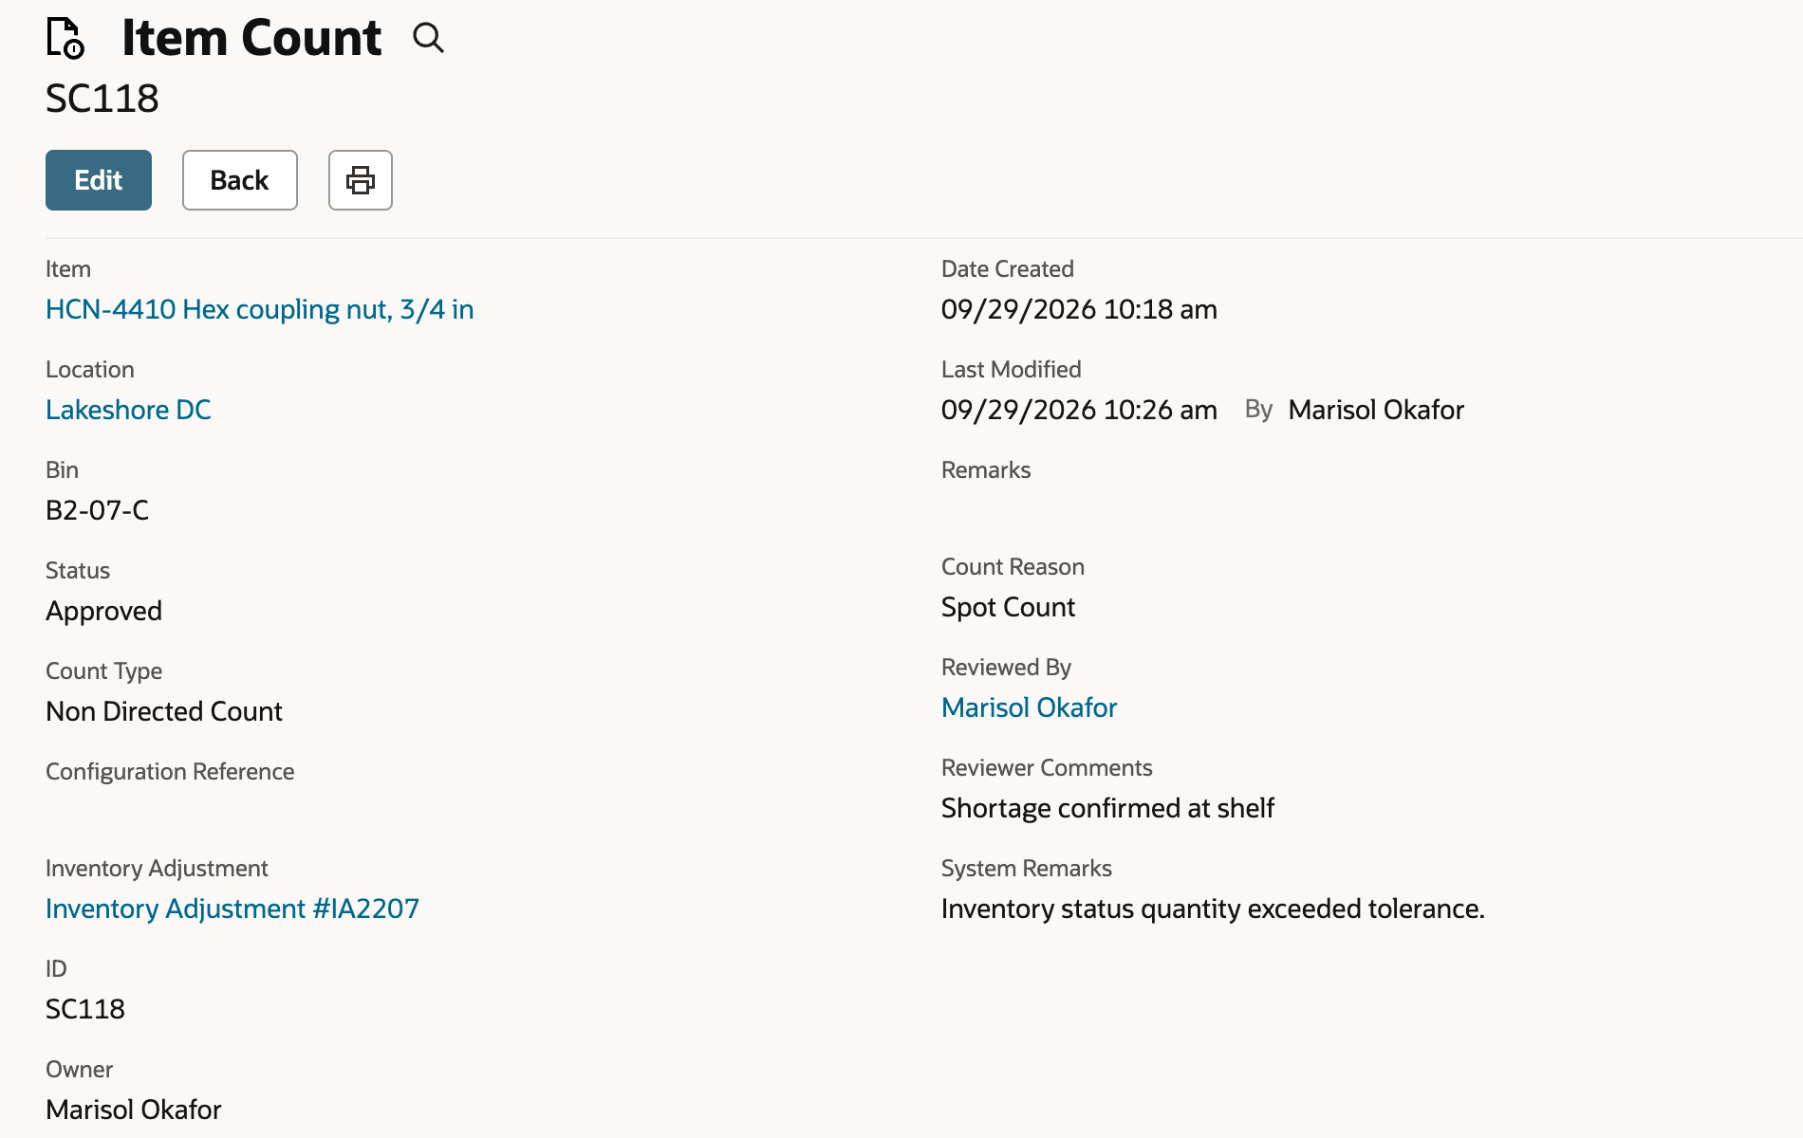Select the Spot Count reason value
The width and height of the screenshot is (1803, 1138).
(x=1009, y=607)
